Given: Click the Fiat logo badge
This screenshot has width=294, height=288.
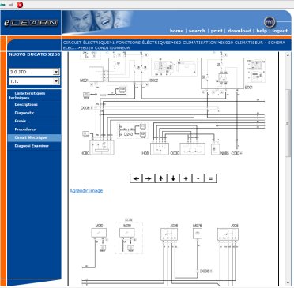Looking at the screenshot, I should [x=269, y=22].
